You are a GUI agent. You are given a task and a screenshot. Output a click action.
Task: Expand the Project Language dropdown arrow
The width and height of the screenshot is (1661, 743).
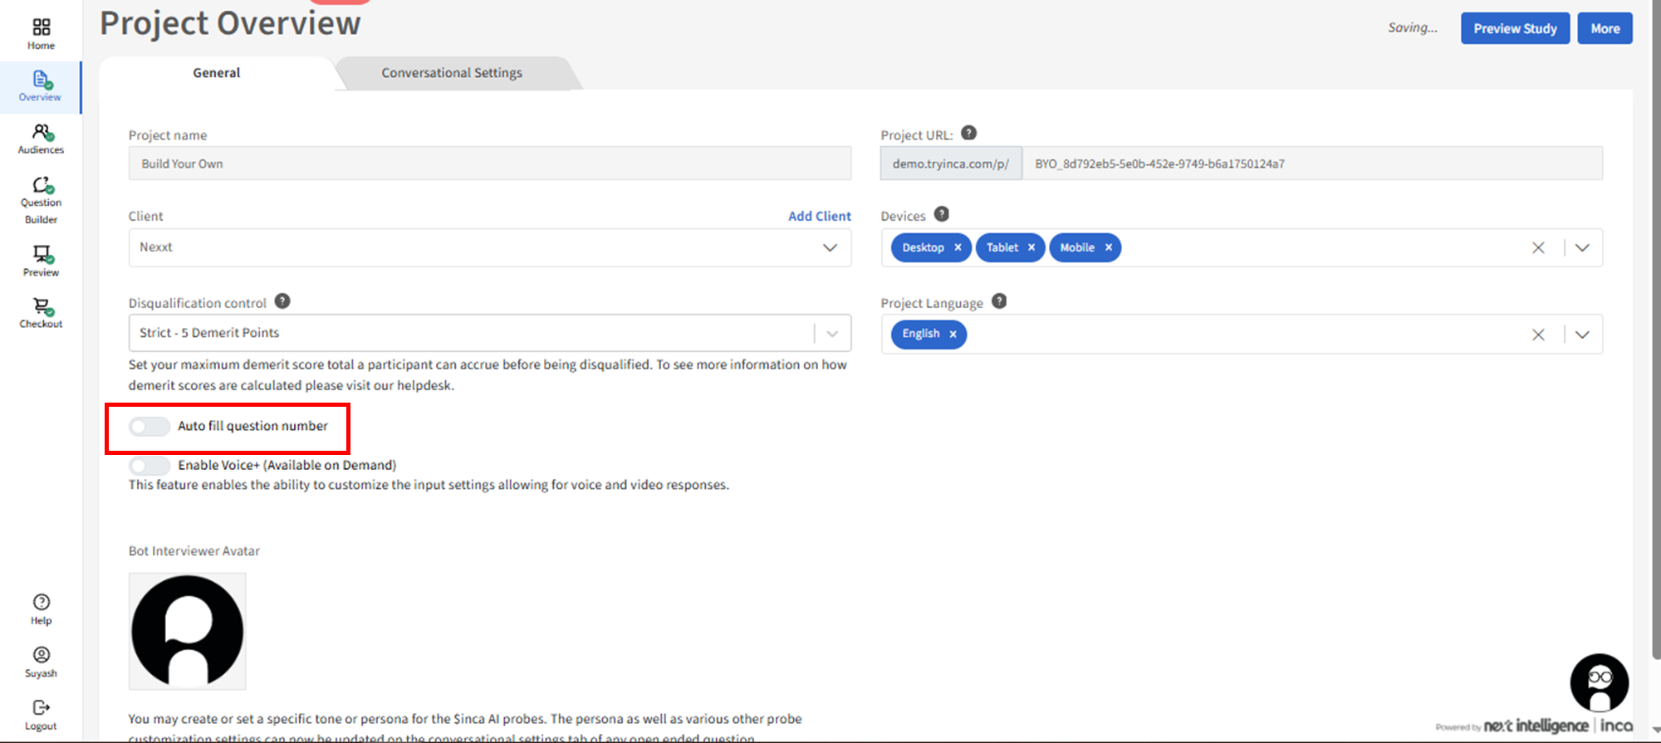point(1582,335)
